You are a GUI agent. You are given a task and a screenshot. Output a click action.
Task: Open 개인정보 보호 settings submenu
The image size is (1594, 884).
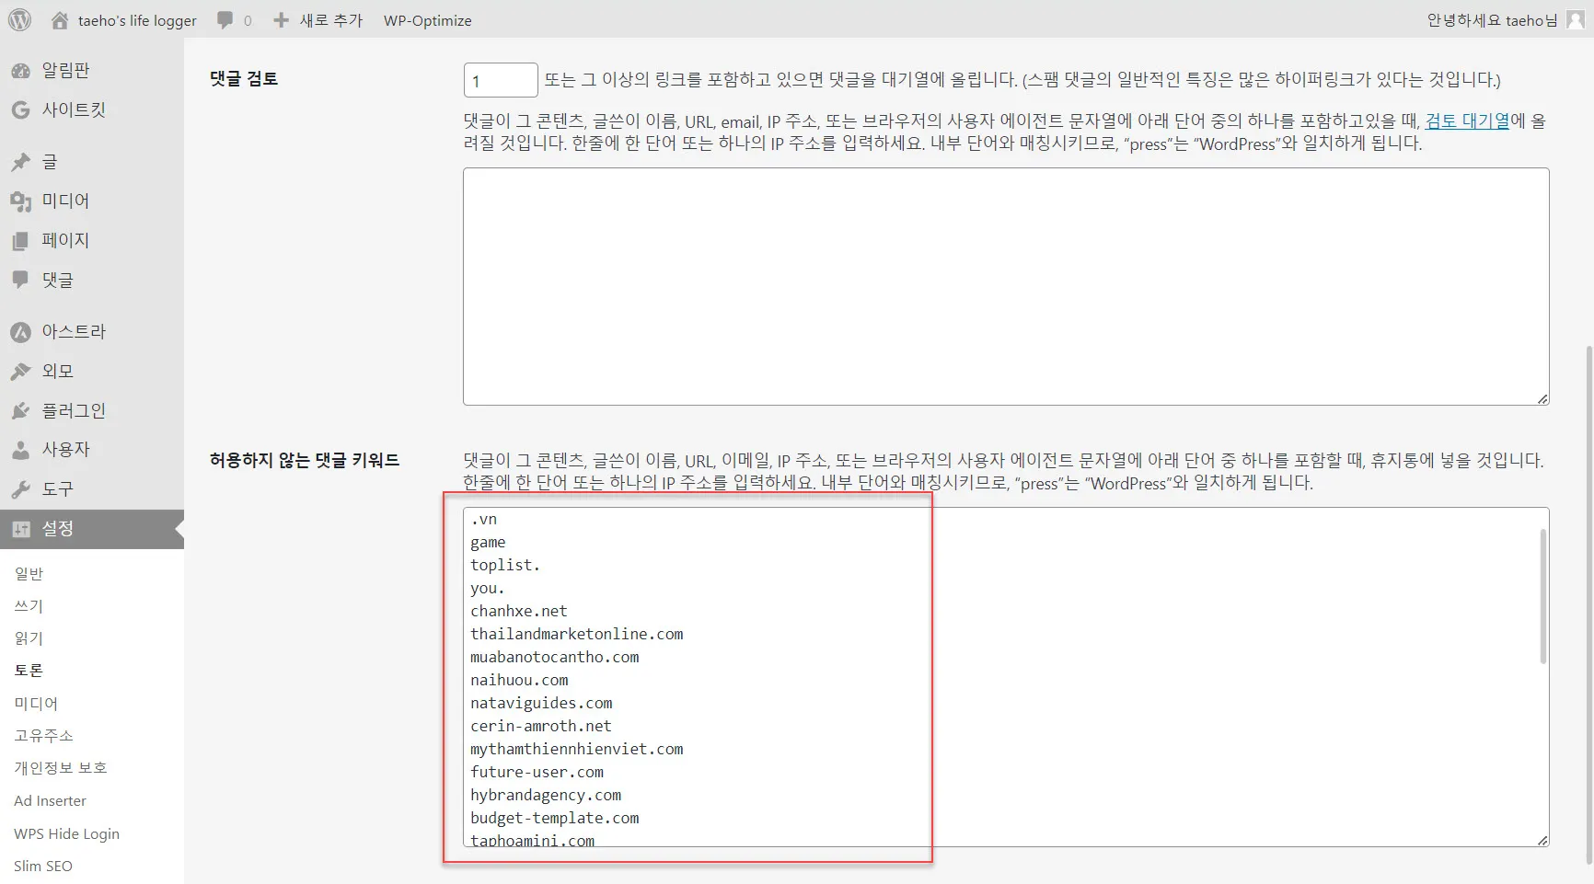(x=61, y=768)
